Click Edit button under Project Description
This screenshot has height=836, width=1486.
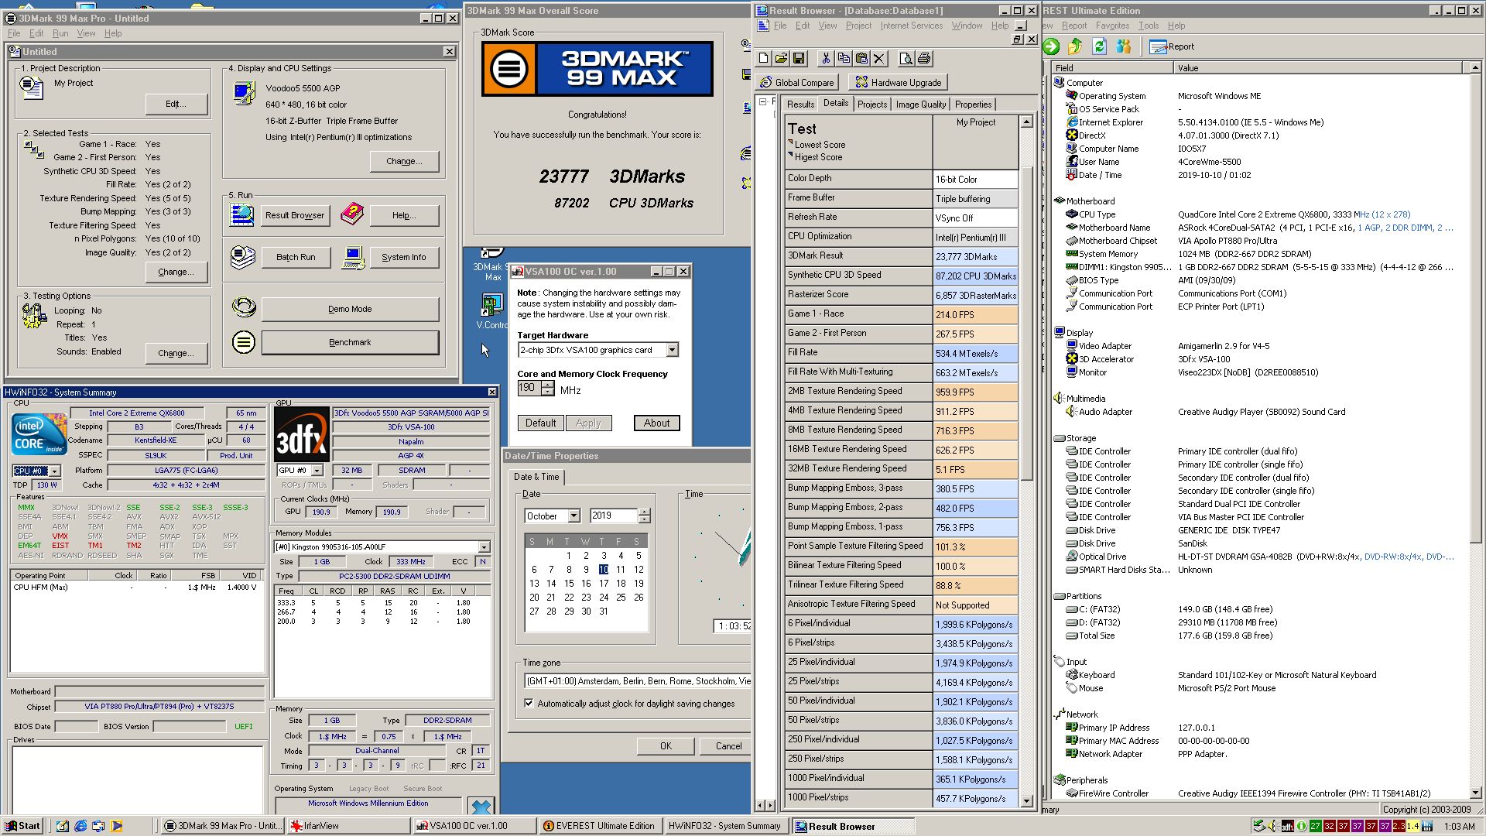[176, 103]
